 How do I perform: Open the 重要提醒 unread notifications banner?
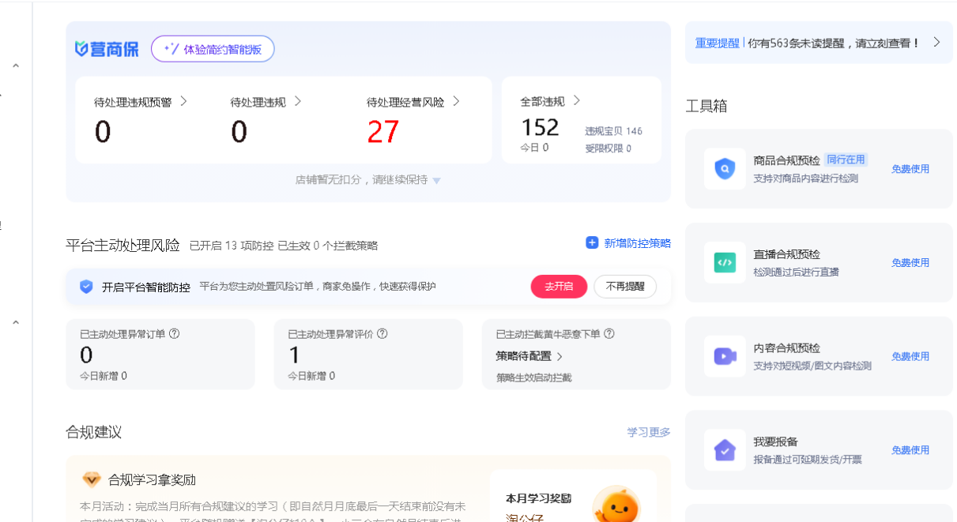818,43
